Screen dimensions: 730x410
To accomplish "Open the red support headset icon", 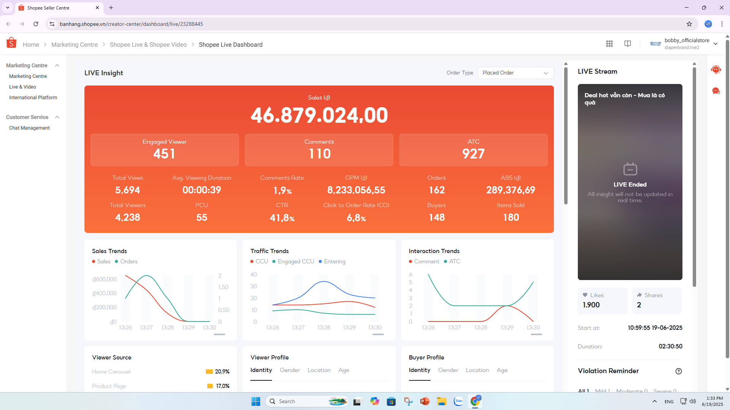I will point(716,70).
